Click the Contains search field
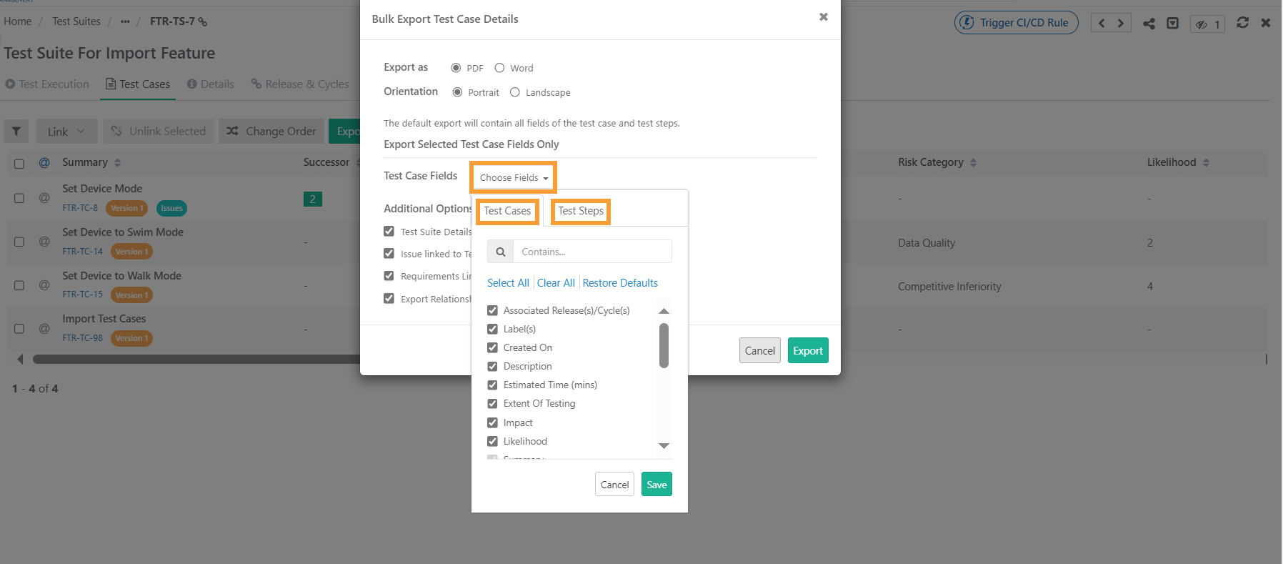Viewport: 1283px width, 564px height. pyautogui.click(x=592, y=252)
